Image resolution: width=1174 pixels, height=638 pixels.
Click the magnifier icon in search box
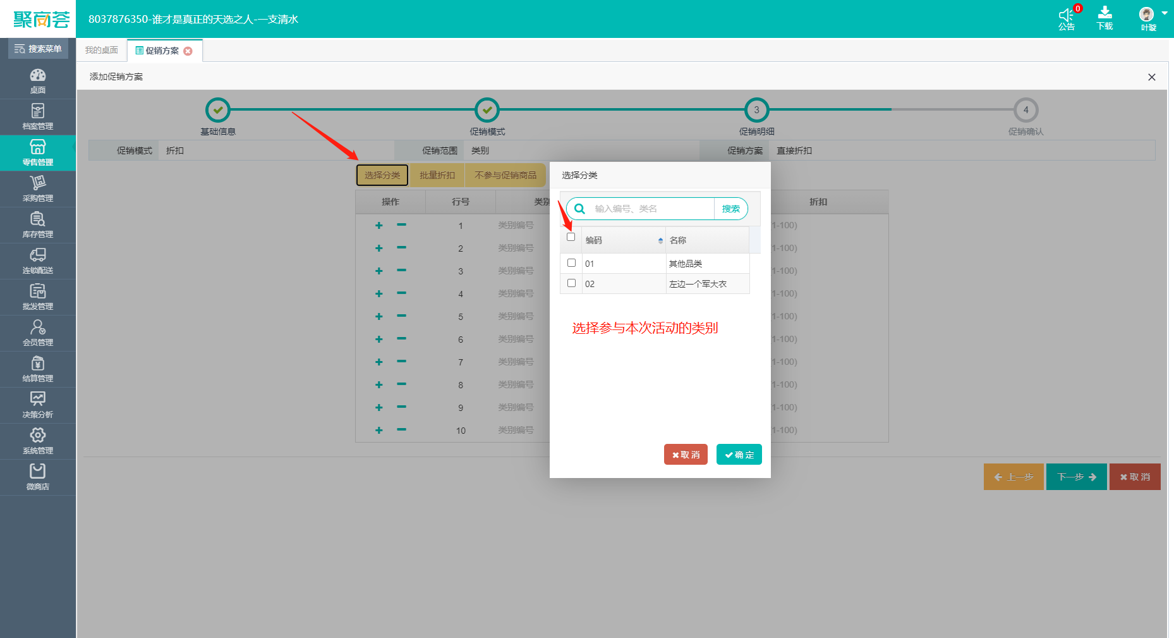(579, 209)
